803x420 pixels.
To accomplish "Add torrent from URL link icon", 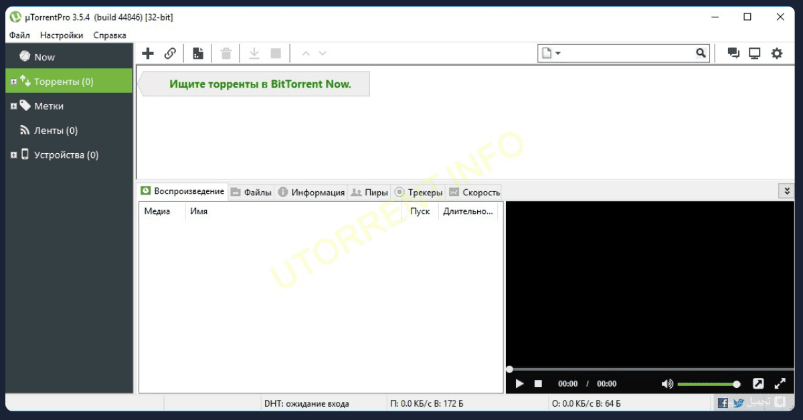I will [x=170, y=54].
